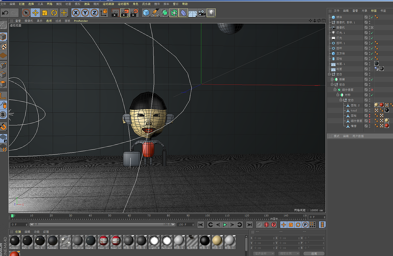Toggle the green check for 球体

click(x=372, y=17)
